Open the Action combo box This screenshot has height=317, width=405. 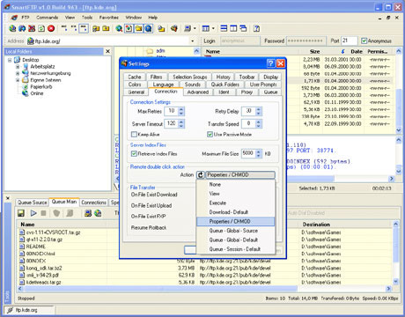240,175
